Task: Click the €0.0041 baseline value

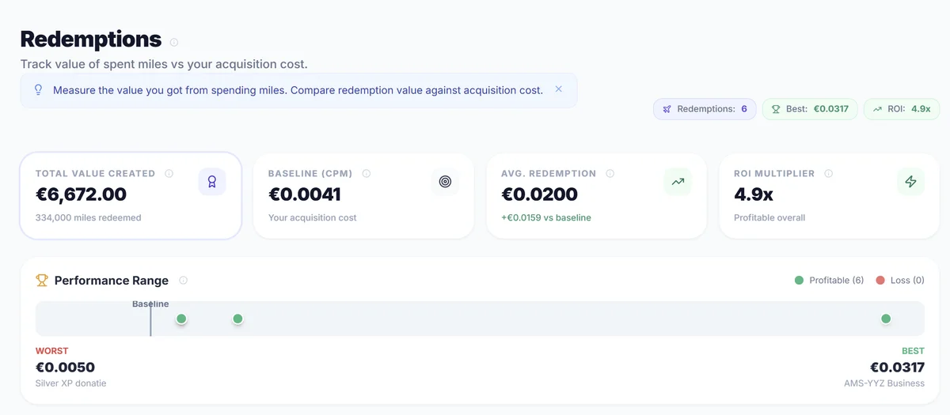Action: (x=305, y=194)
